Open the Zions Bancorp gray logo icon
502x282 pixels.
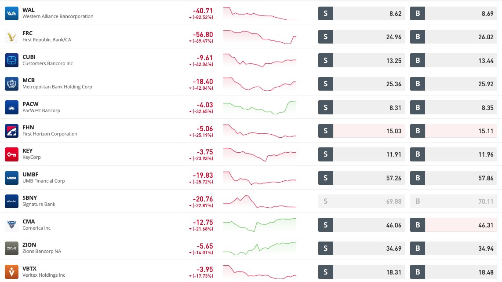[x=11, y=249]
